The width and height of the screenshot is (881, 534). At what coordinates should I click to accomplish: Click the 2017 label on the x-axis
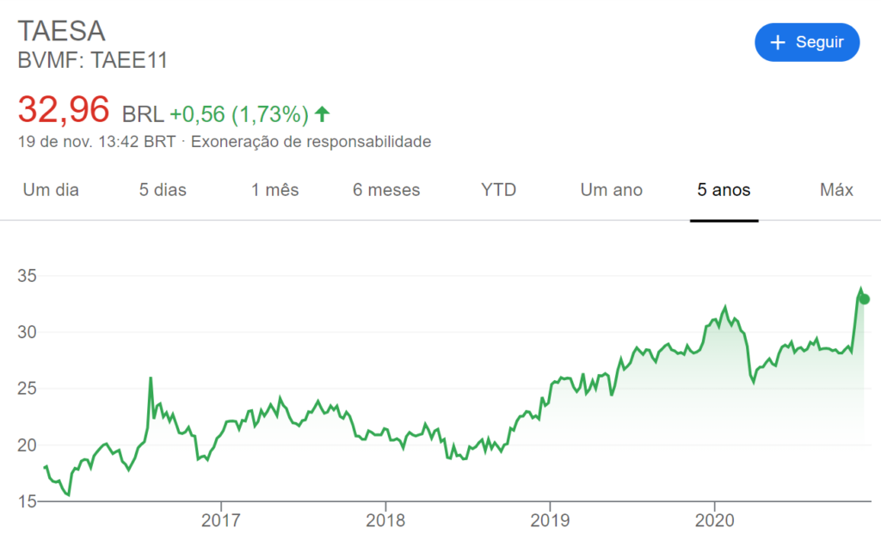pyautogui.click(x=221, y=520)
